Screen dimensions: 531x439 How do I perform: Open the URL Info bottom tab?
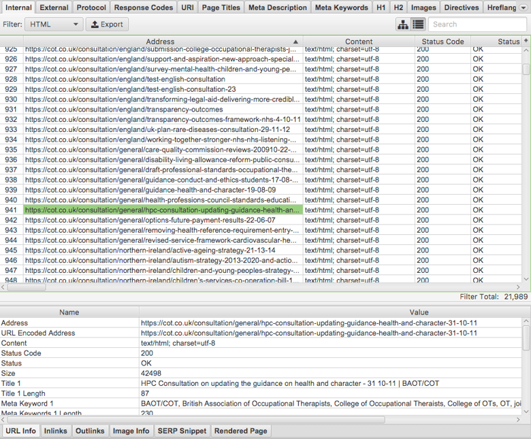(20, 431)
